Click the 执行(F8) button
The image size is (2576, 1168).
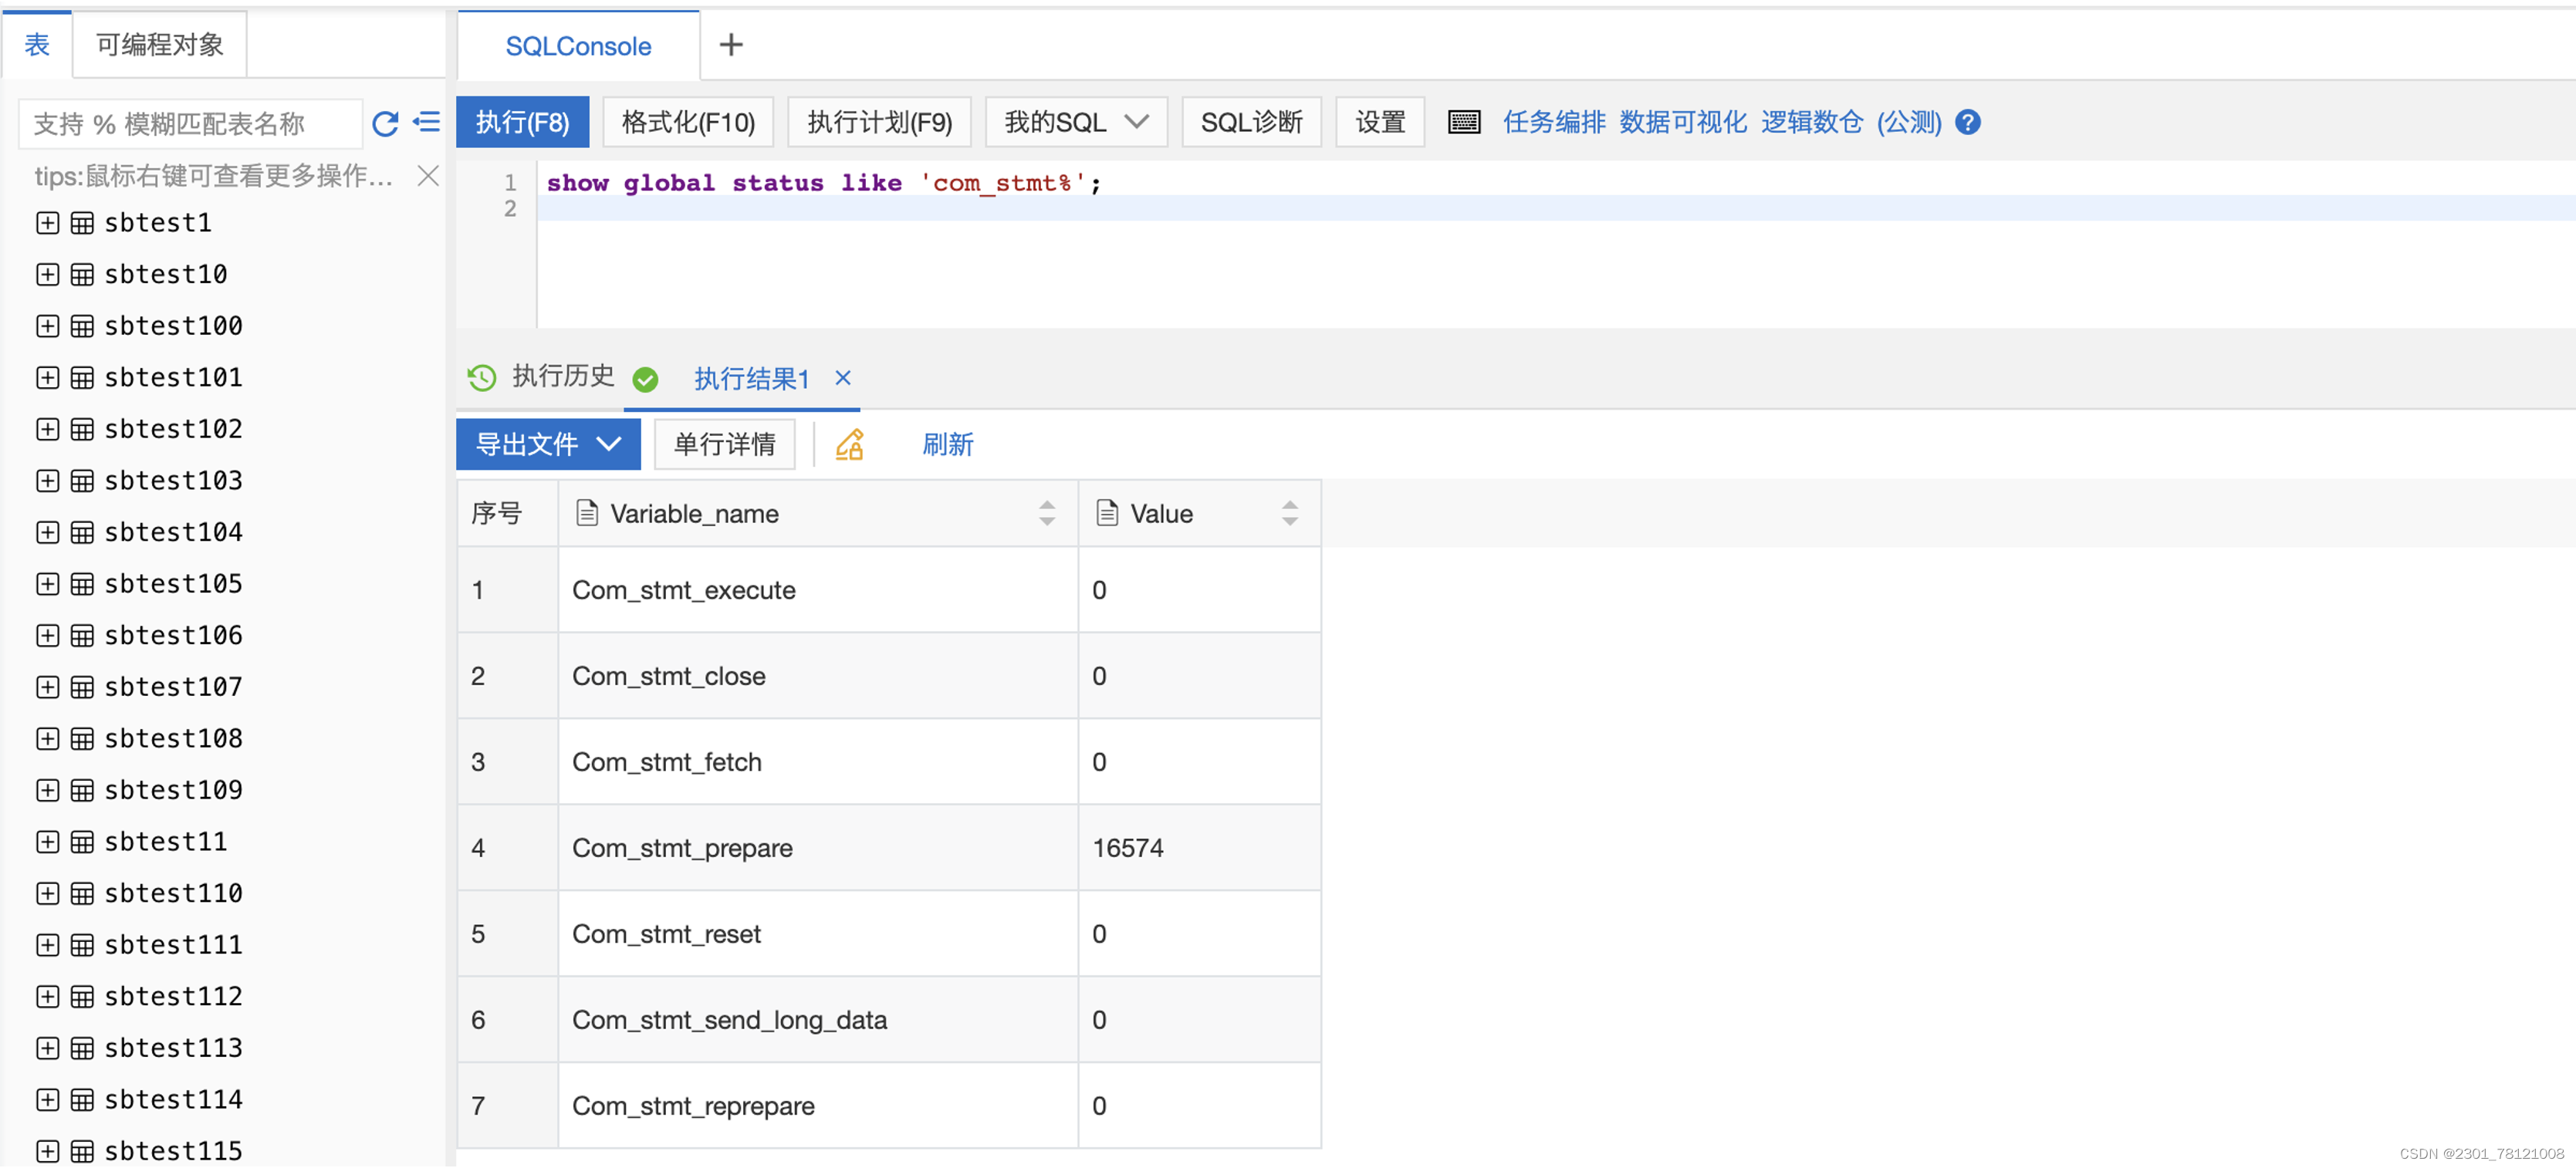click(x=522, y=122)
